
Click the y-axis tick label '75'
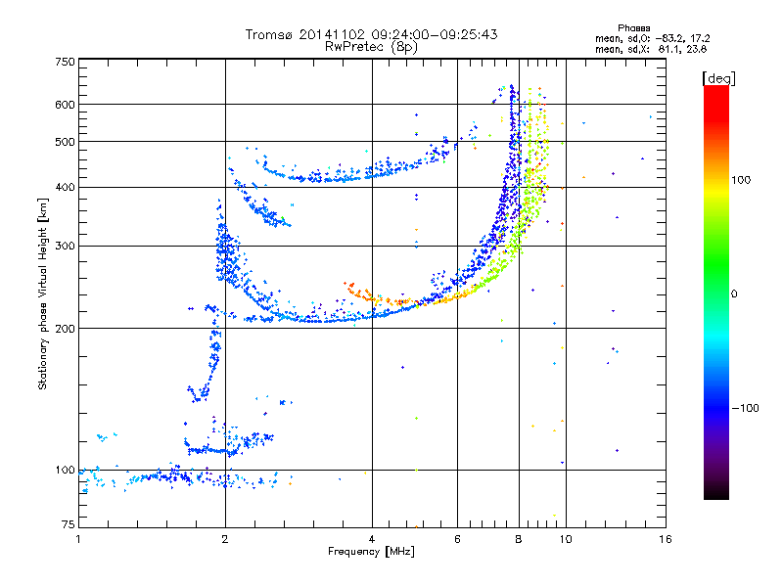click(69, 524)
